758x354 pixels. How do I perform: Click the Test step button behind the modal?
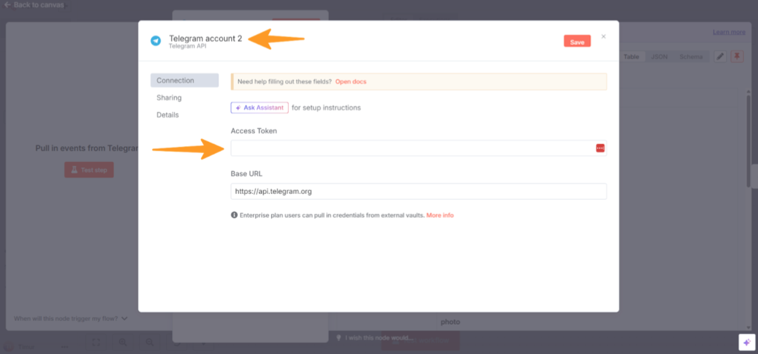tap(89, 170)
